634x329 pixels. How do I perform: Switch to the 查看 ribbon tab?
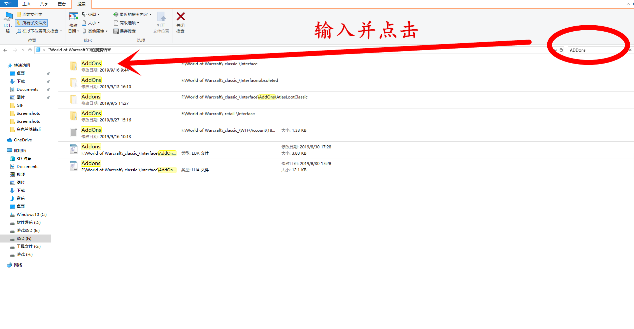tap(62, 4)
